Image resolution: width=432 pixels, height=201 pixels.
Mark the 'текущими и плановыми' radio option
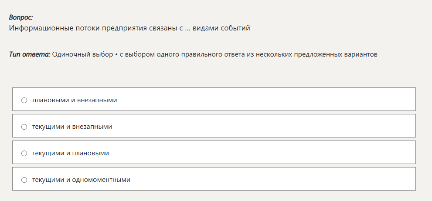24,153
